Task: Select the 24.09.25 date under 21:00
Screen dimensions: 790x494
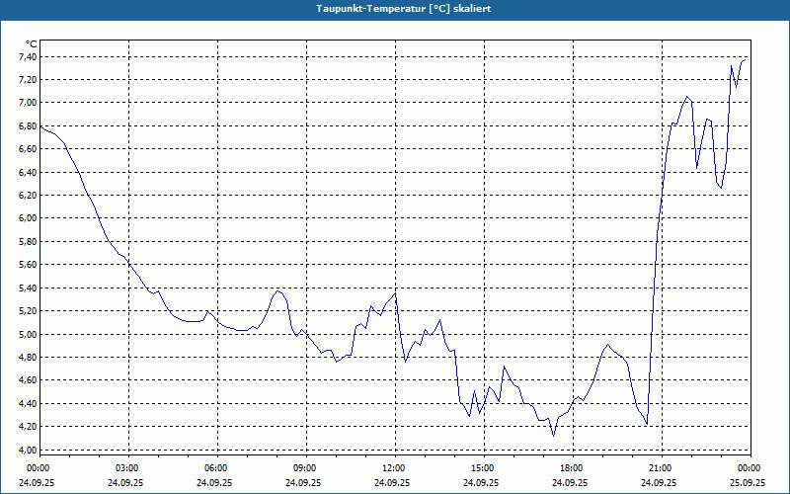Action: click(x=659, y=482)
